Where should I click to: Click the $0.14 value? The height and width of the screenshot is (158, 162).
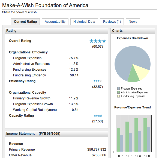tap(74, 75)
